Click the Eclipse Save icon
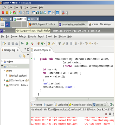 pyautogui.click(x=9, y=43)
